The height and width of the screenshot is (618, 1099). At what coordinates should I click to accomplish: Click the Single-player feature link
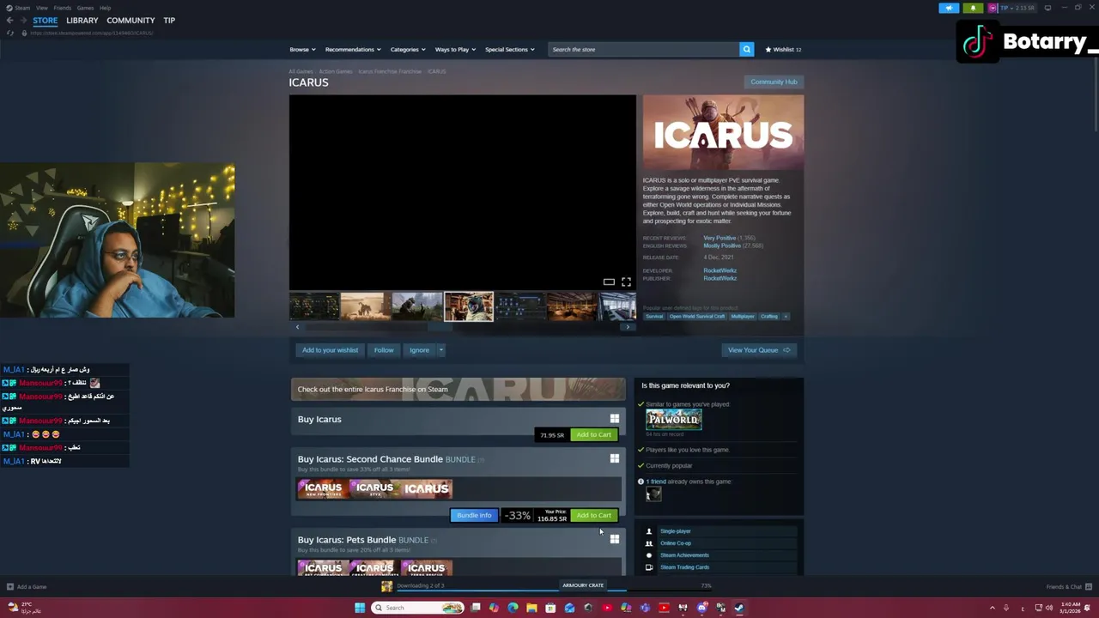coord(676,531)
